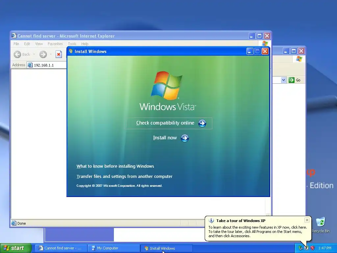
Task: Click the Install Windows title bar icon
Action: 71,51
